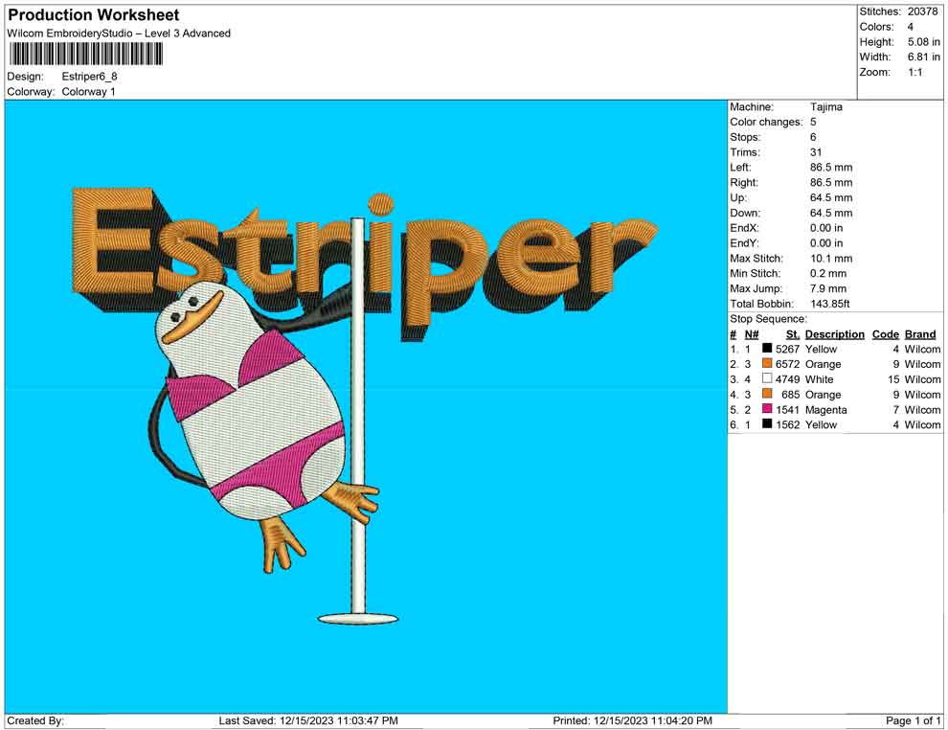Click black swatch in stop 1 row
948x730 pixels.
pos(767,349)
